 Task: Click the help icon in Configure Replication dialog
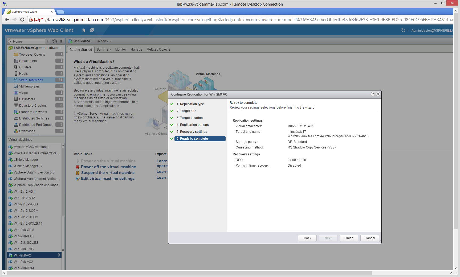coord(373,94)
